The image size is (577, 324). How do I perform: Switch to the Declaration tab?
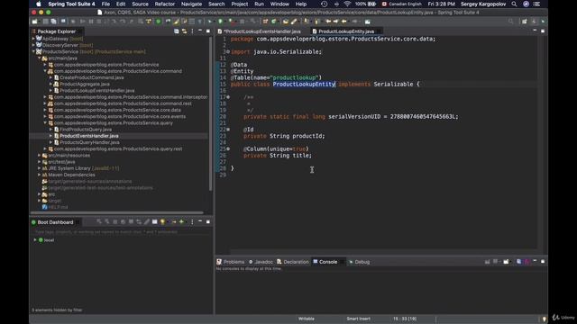(293, 262)
